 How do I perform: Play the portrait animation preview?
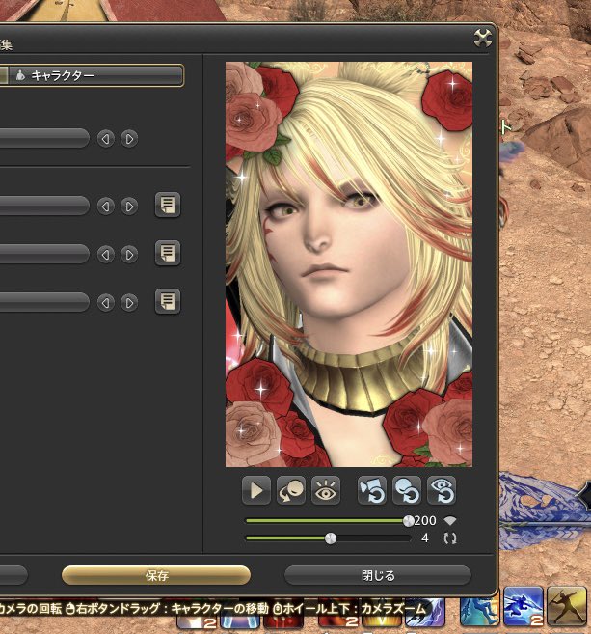point(256,490)
